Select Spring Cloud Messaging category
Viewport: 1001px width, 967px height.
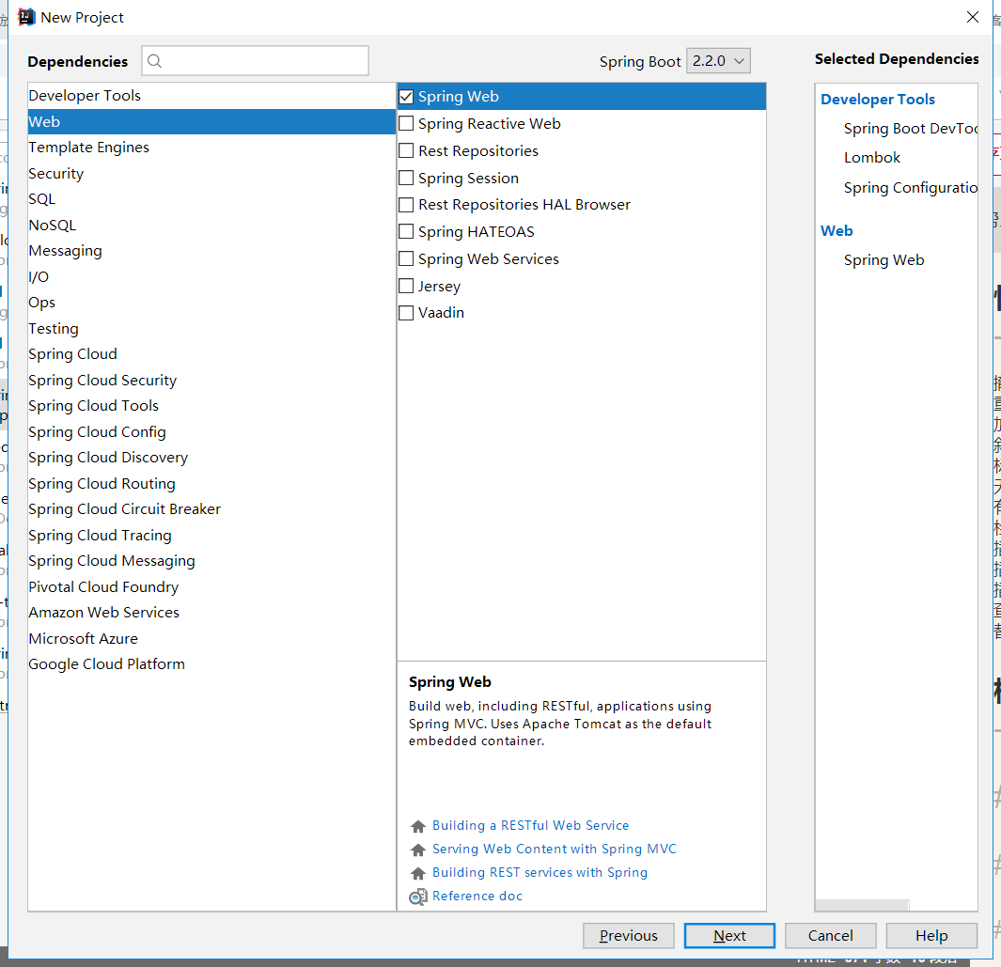pyautogui.click(x=211, y=561)
